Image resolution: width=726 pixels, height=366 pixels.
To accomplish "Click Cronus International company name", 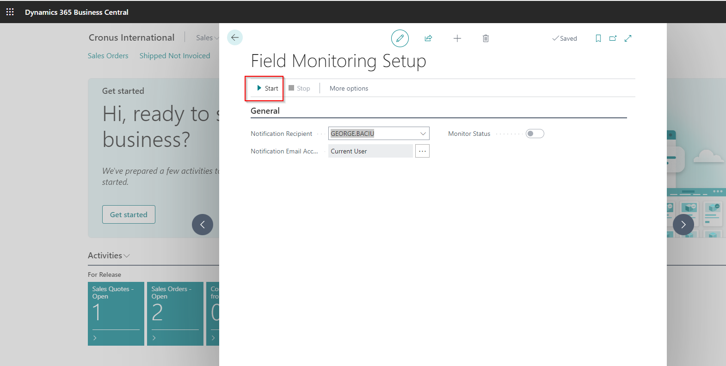I will click(x=132, y=37).
